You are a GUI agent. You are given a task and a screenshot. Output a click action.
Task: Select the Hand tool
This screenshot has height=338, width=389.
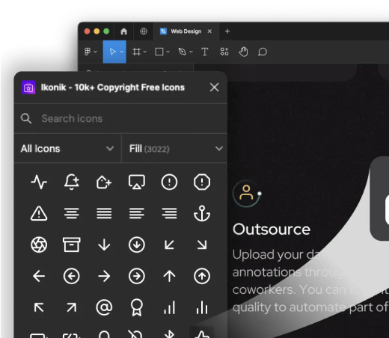[243, 52]
